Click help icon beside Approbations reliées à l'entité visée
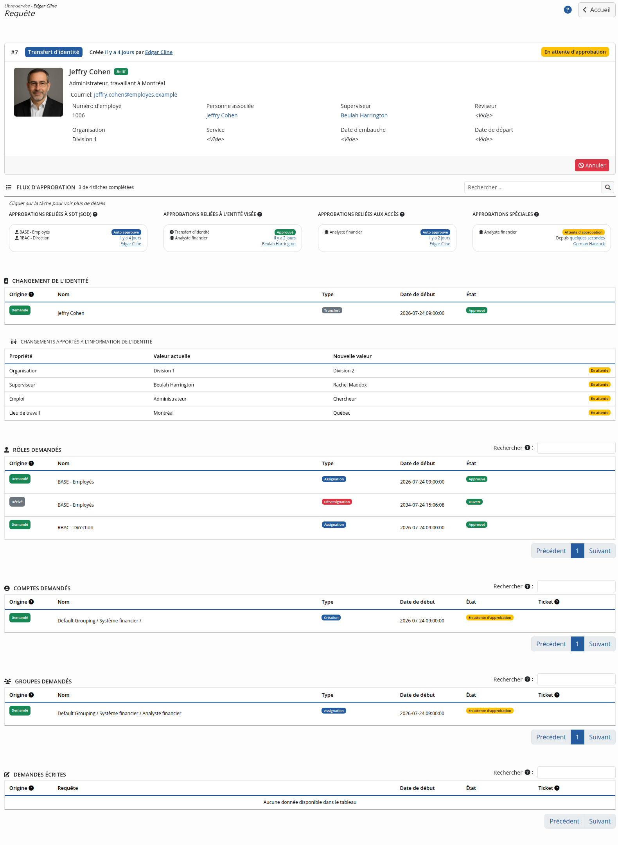Screen dimensions: 618x845 260,214
